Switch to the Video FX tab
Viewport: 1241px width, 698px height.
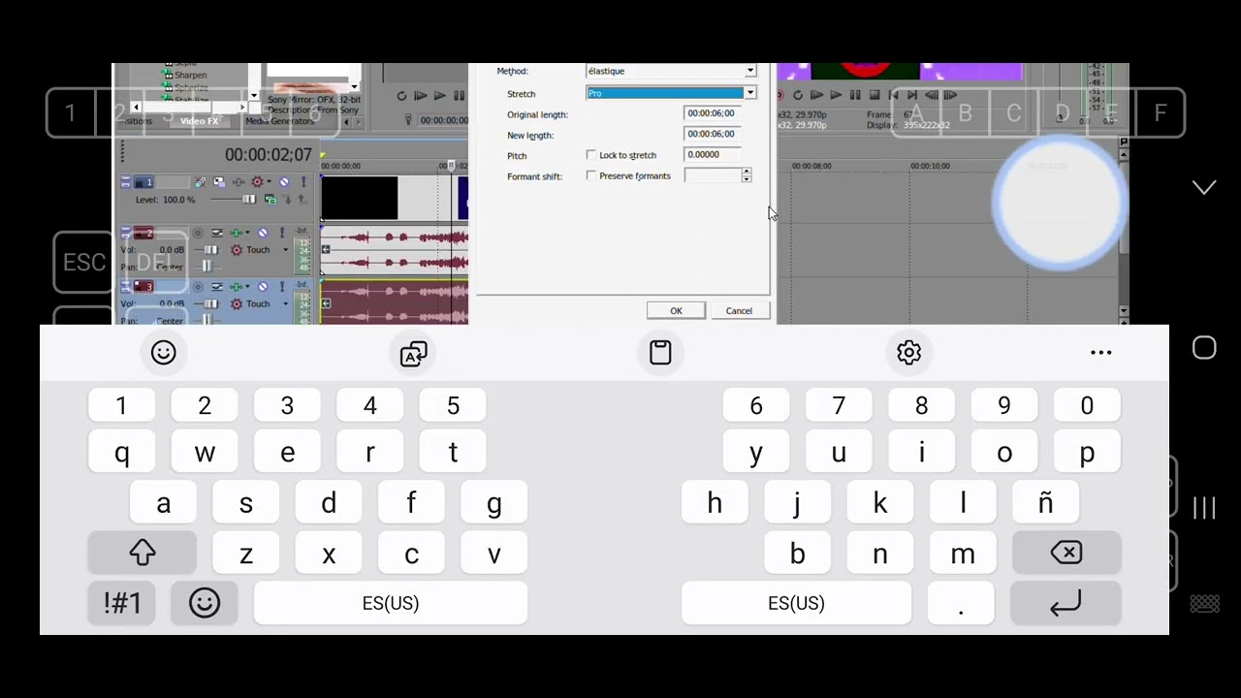click(x=199, y=121)
